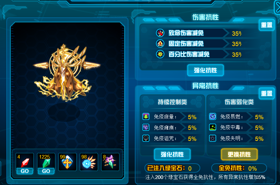Reset the 伤害抗性 section with 重置
Viewport: 280px width, 185px height.
pyautogui.click(x=267, y=25)
